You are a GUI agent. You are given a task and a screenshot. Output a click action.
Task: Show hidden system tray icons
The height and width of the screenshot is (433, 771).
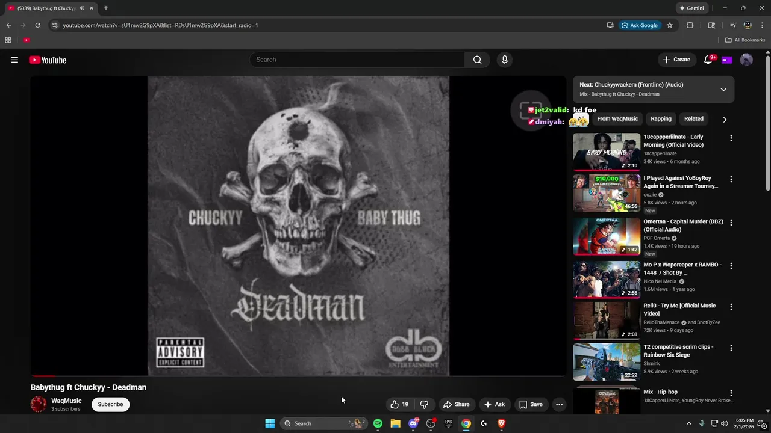tap(689, 423)
